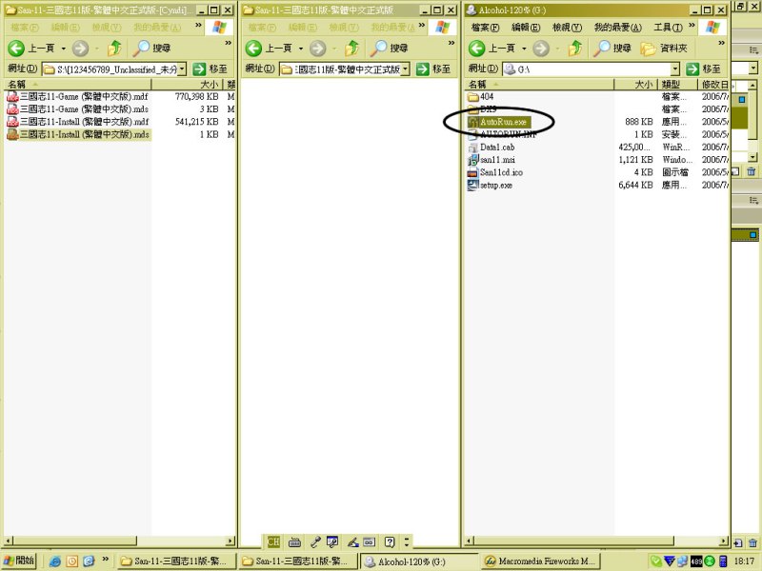The image size is (762, 571).
Task: Open 檔案(F) menu in Alcohol-120% (G:) window
Action: (485, 28)
